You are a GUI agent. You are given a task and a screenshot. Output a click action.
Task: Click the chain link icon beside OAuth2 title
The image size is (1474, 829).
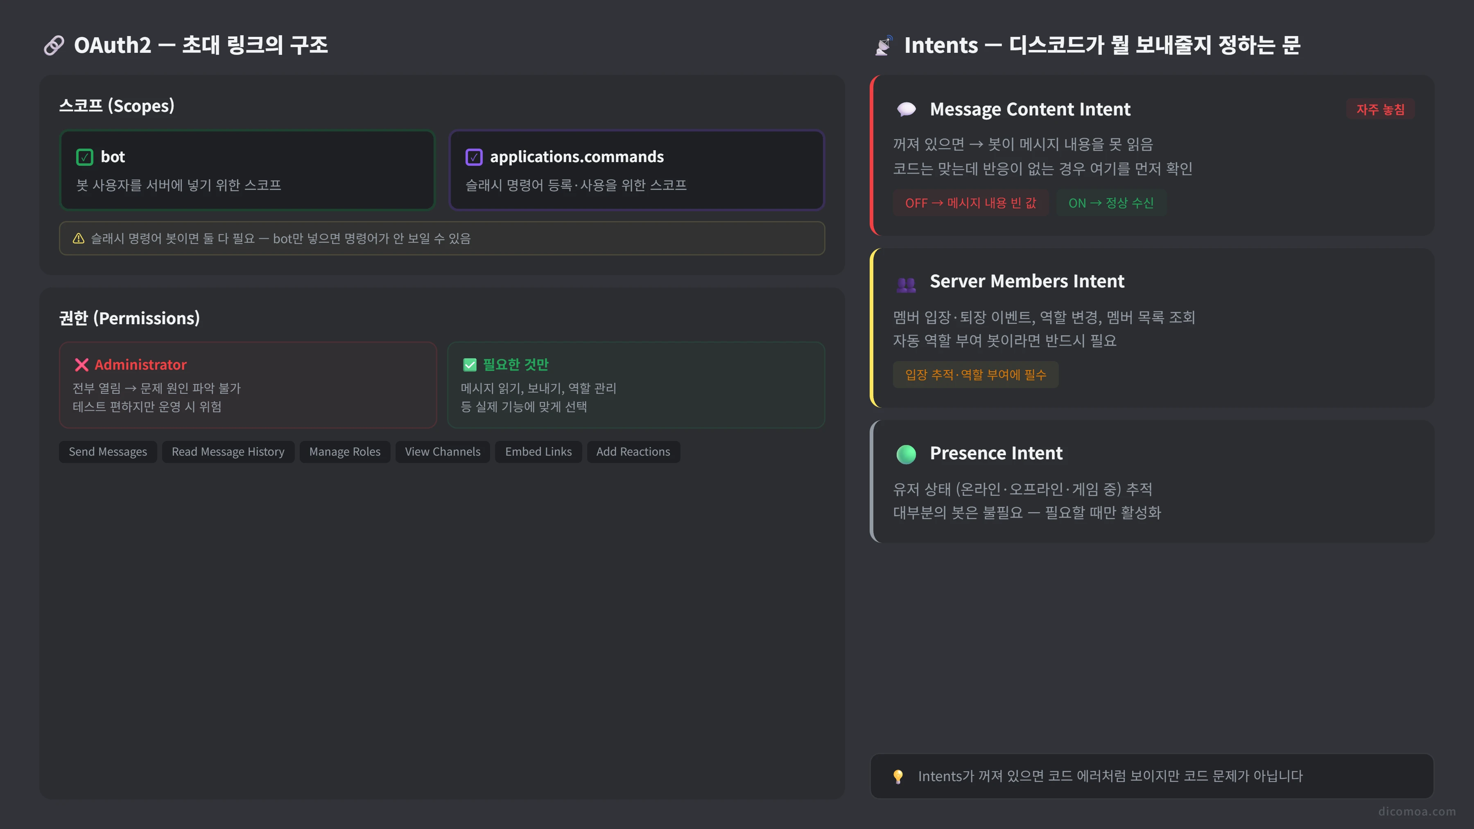click(x=54, y=45)
